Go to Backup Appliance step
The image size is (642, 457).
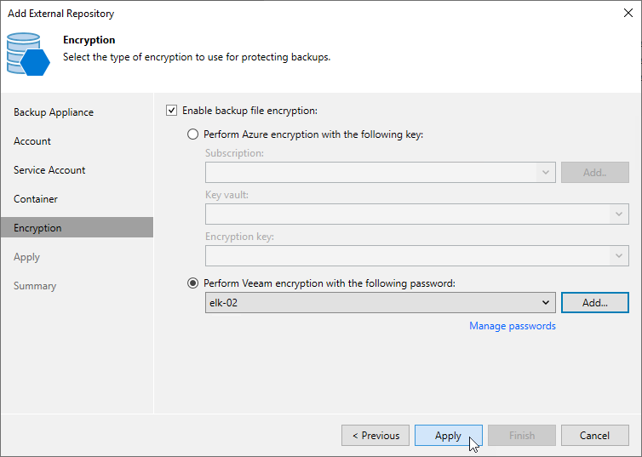[54, 112]
